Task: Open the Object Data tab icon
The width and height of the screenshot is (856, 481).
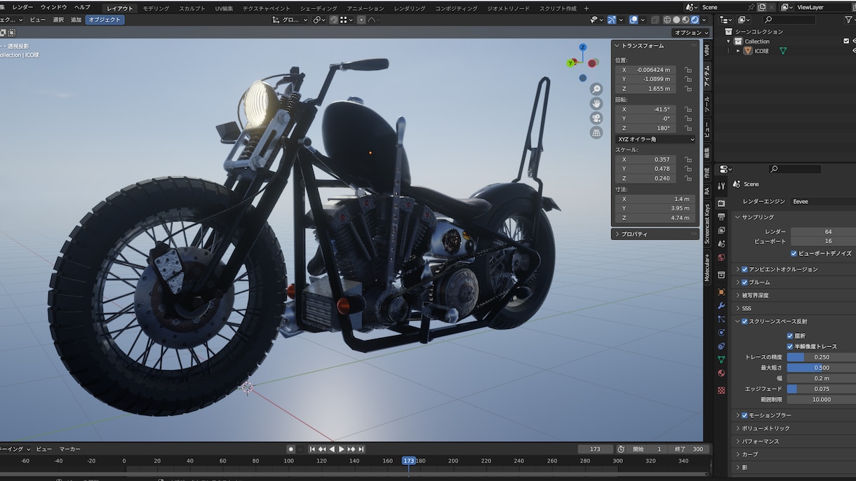Action: coord(721,360)
